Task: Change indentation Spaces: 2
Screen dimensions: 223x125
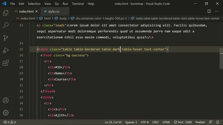Action: [x=131, y=122]
